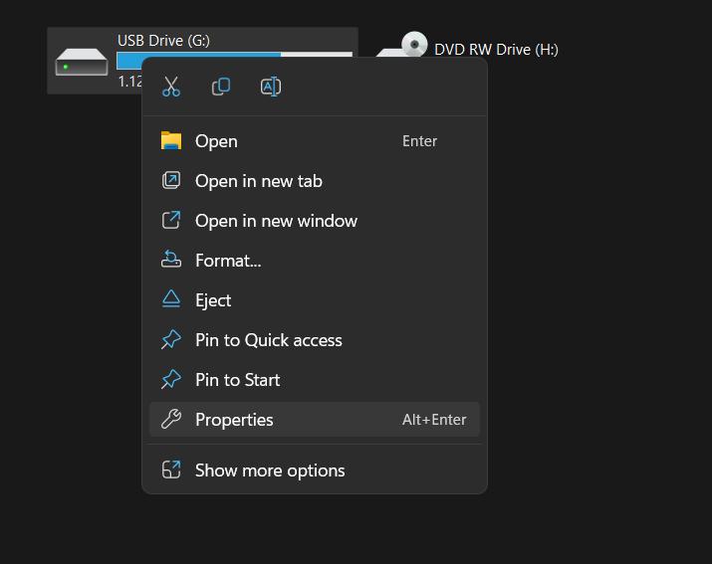Viewport: 712px width, 564px height.
Task: Select the USB Drive (G:) drive icon
Action: pos(82,63)
